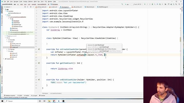Image resolution: width=184 pixels, height=103 pixels.
Task: Click override gutter icon beside onCreateViewHolder
Action: coord(39,49)
